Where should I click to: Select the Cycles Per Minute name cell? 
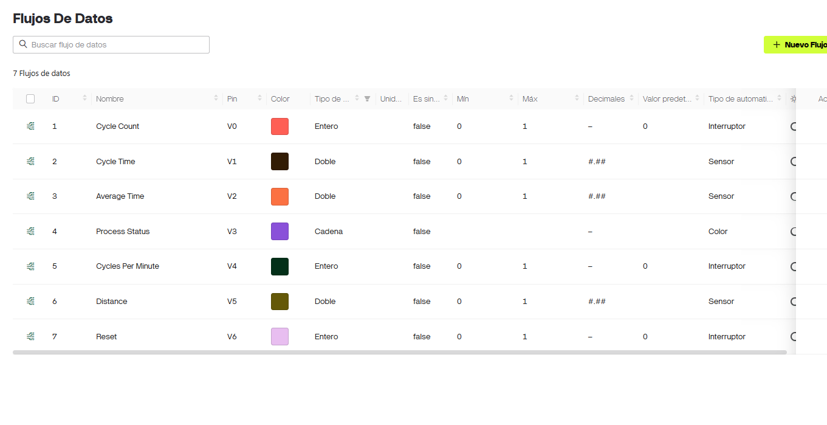pos(128,266)
